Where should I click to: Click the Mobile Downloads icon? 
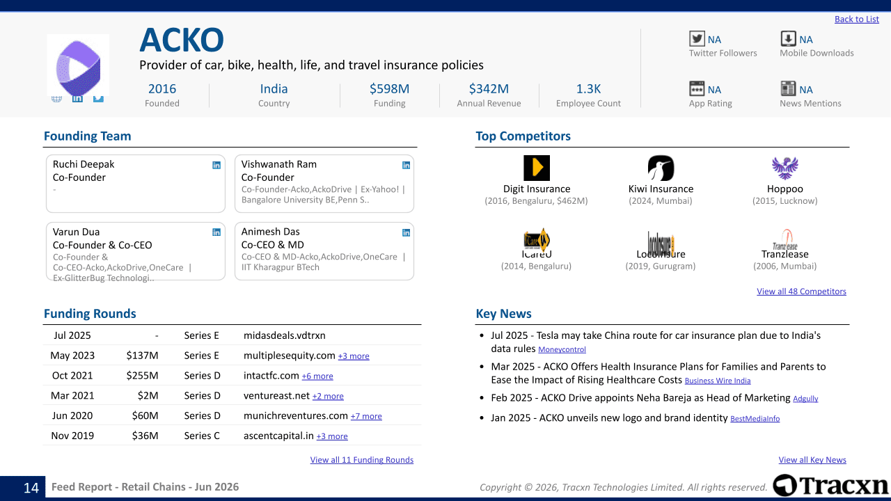[x=788, y=39]
